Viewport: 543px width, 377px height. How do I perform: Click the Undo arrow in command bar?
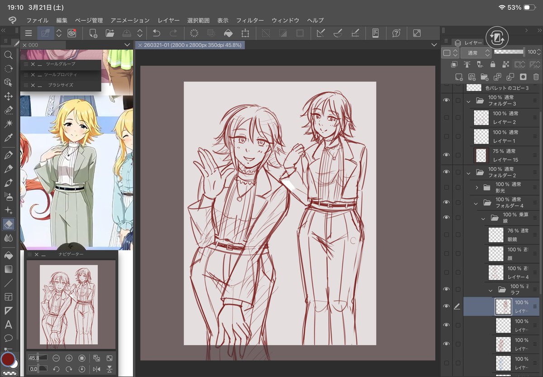tap(157, 33)
